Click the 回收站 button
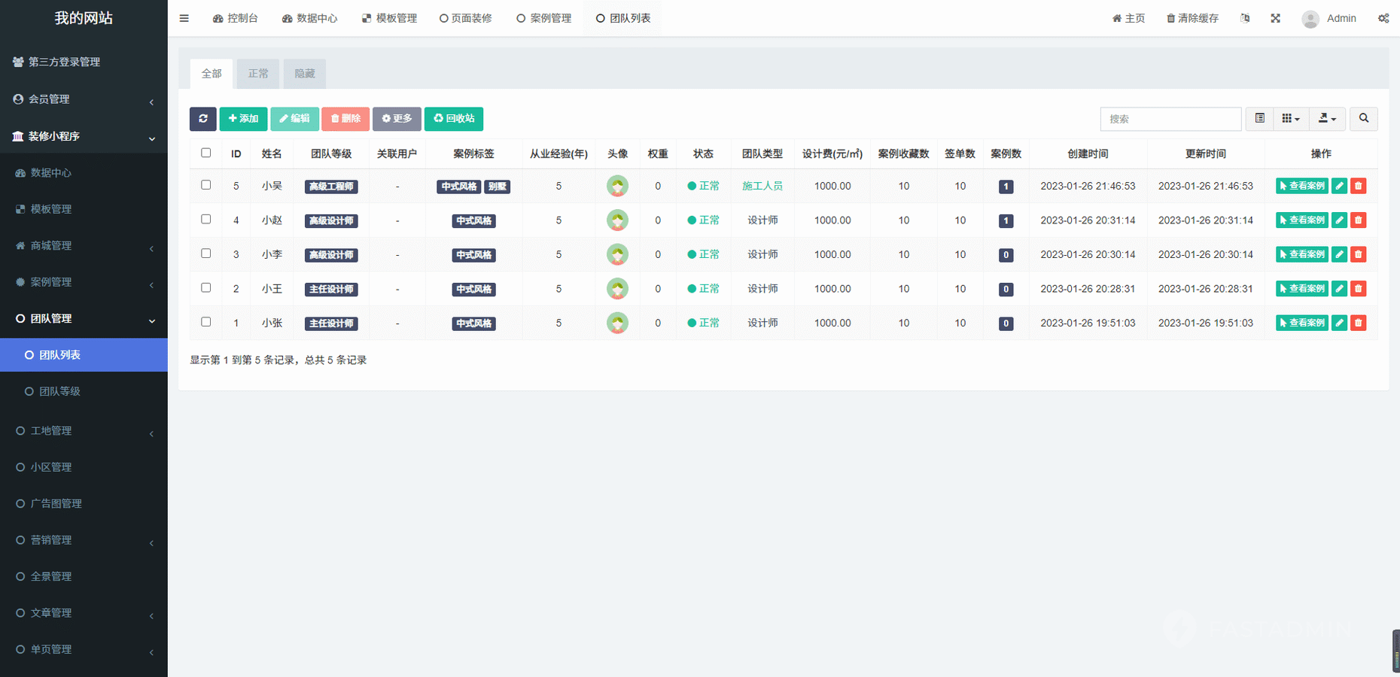The width and height of the screenshot is (1400, 677). [454, 119]
